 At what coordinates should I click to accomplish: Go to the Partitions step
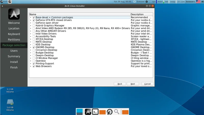tap(14, 40)
